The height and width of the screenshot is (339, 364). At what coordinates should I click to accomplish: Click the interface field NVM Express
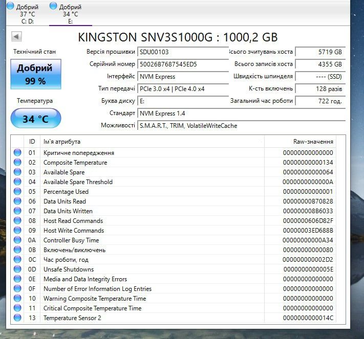point(183,77)
